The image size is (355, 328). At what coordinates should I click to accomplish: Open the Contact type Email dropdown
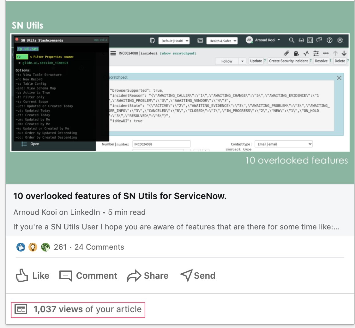pos(283,144)
